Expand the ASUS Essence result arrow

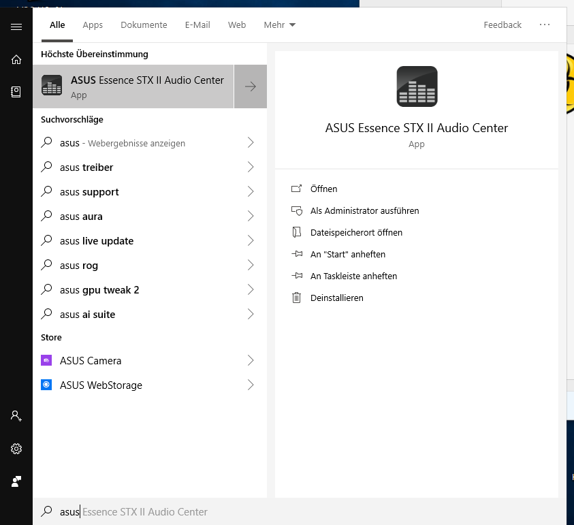251,86
